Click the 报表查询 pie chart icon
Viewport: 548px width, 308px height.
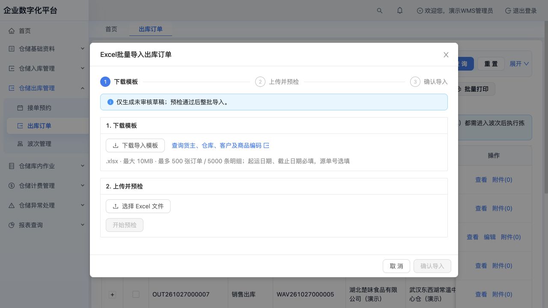12,225
